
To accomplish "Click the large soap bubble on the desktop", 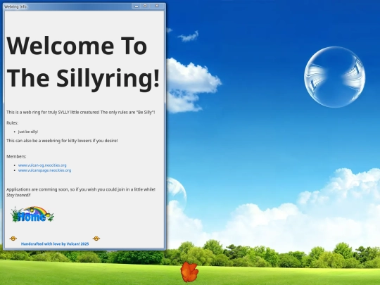I will click(335, 77).
